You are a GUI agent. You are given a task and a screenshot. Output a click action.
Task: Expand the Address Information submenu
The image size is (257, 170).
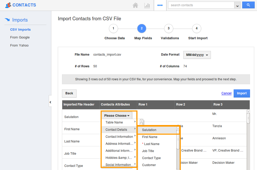pyautogui.click(x=119, y=144)
